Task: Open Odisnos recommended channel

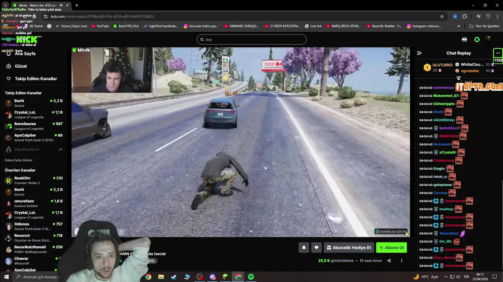Action: tap(33, 226)
